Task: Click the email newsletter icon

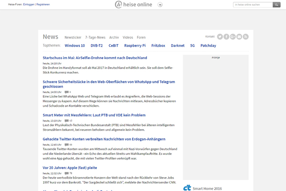Action: (239, 37)
